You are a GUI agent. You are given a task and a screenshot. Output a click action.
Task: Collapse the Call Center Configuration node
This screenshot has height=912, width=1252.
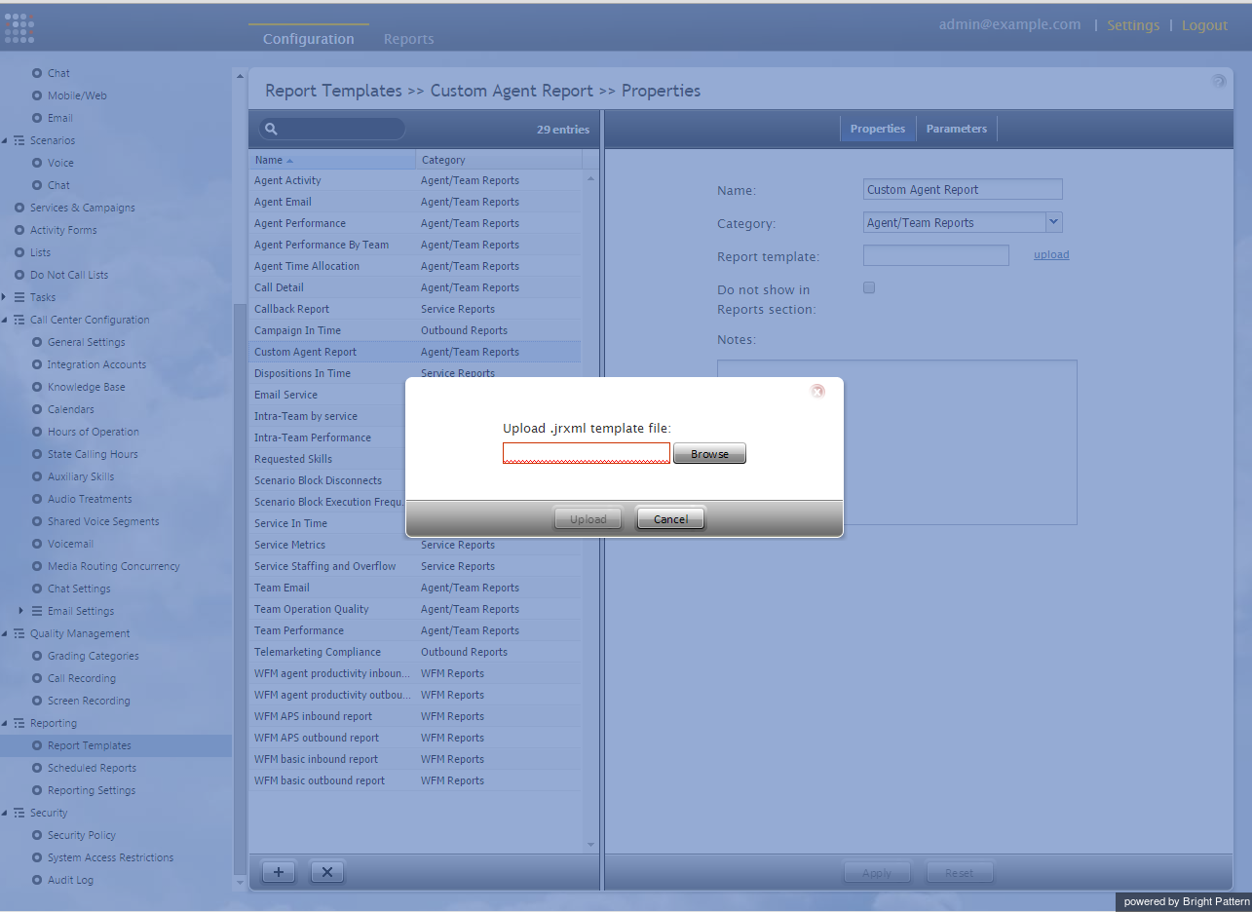(4, 320)
